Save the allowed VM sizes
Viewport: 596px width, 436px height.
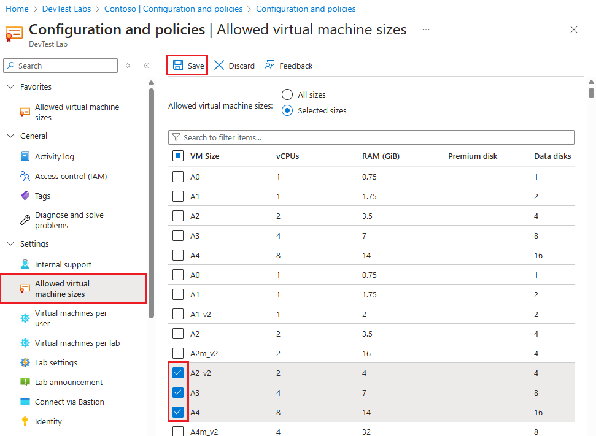click(187, 65)
